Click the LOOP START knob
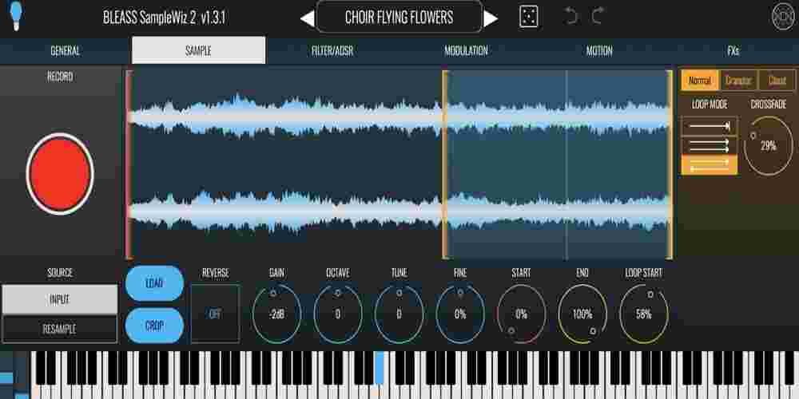Viewport: 799px width, 399px height. coord(643,314)
